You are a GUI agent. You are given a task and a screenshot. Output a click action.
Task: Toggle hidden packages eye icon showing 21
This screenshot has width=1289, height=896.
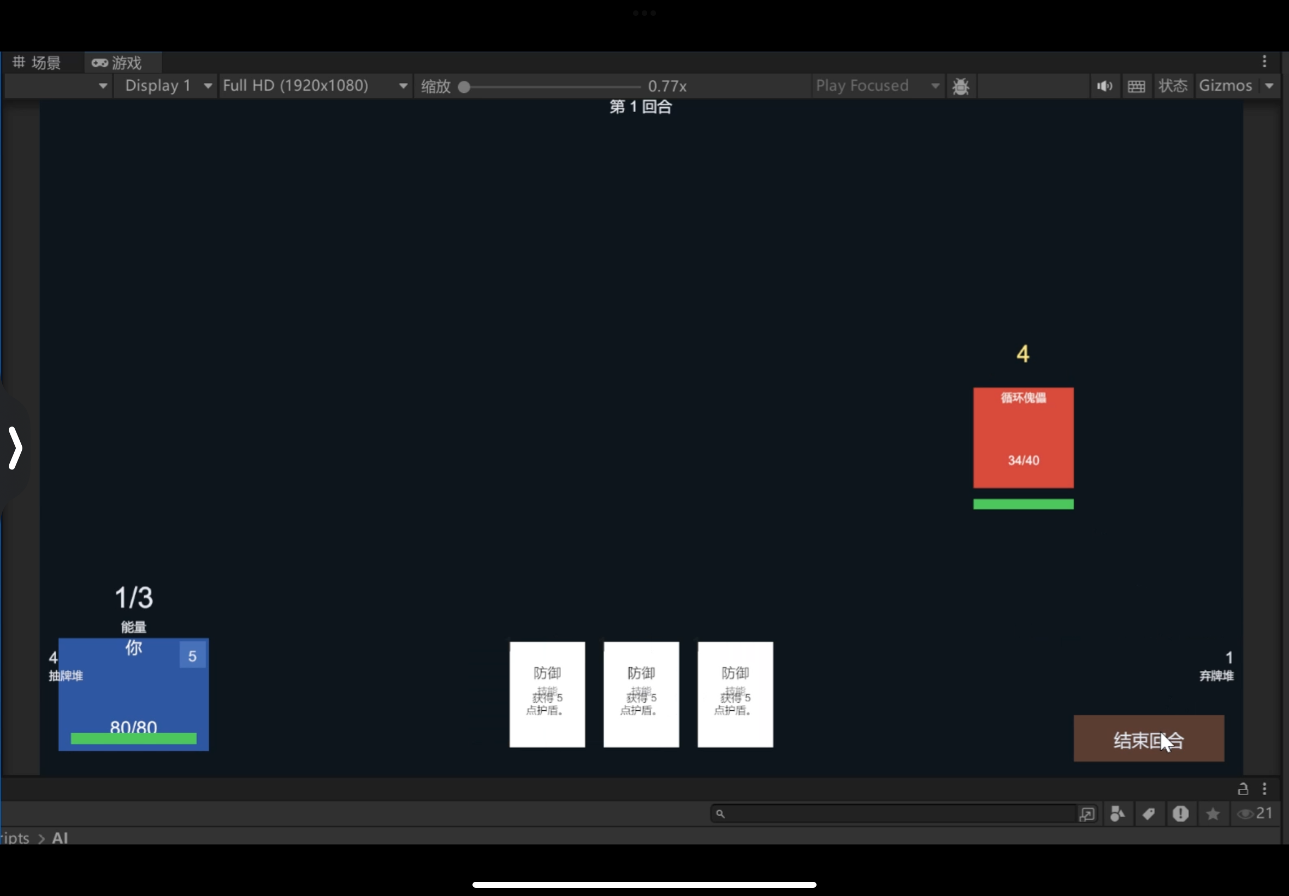1255,814
